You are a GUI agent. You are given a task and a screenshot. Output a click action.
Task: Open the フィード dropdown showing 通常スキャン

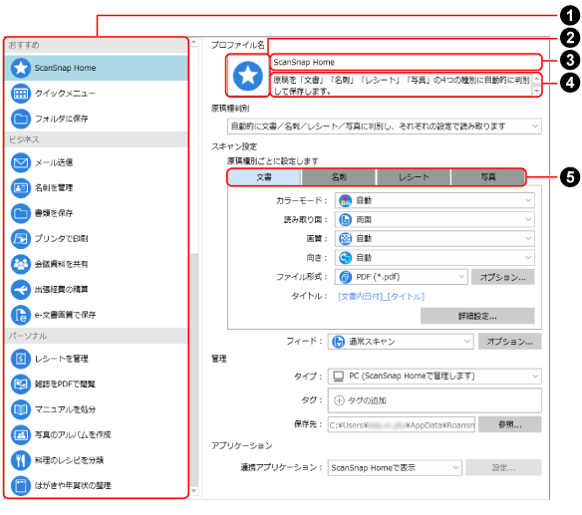click(401, 342)
